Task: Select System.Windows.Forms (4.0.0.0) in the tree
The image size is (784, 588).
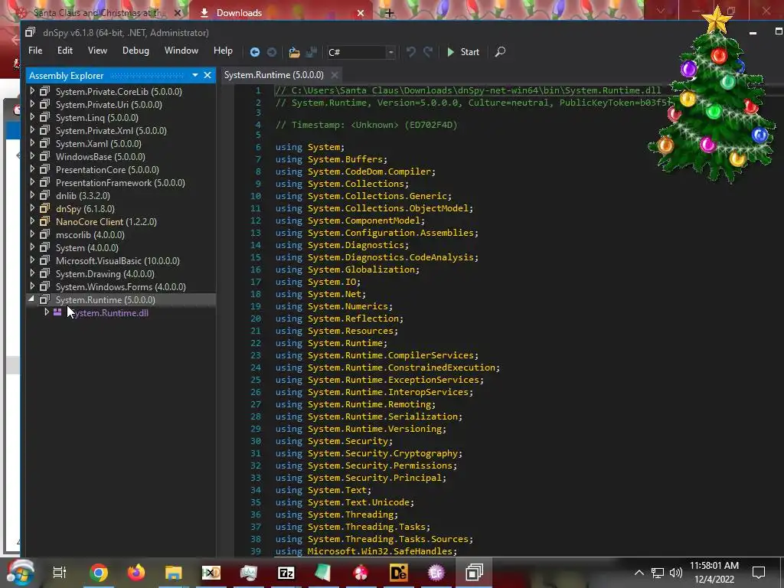Action: coord(120,287)
